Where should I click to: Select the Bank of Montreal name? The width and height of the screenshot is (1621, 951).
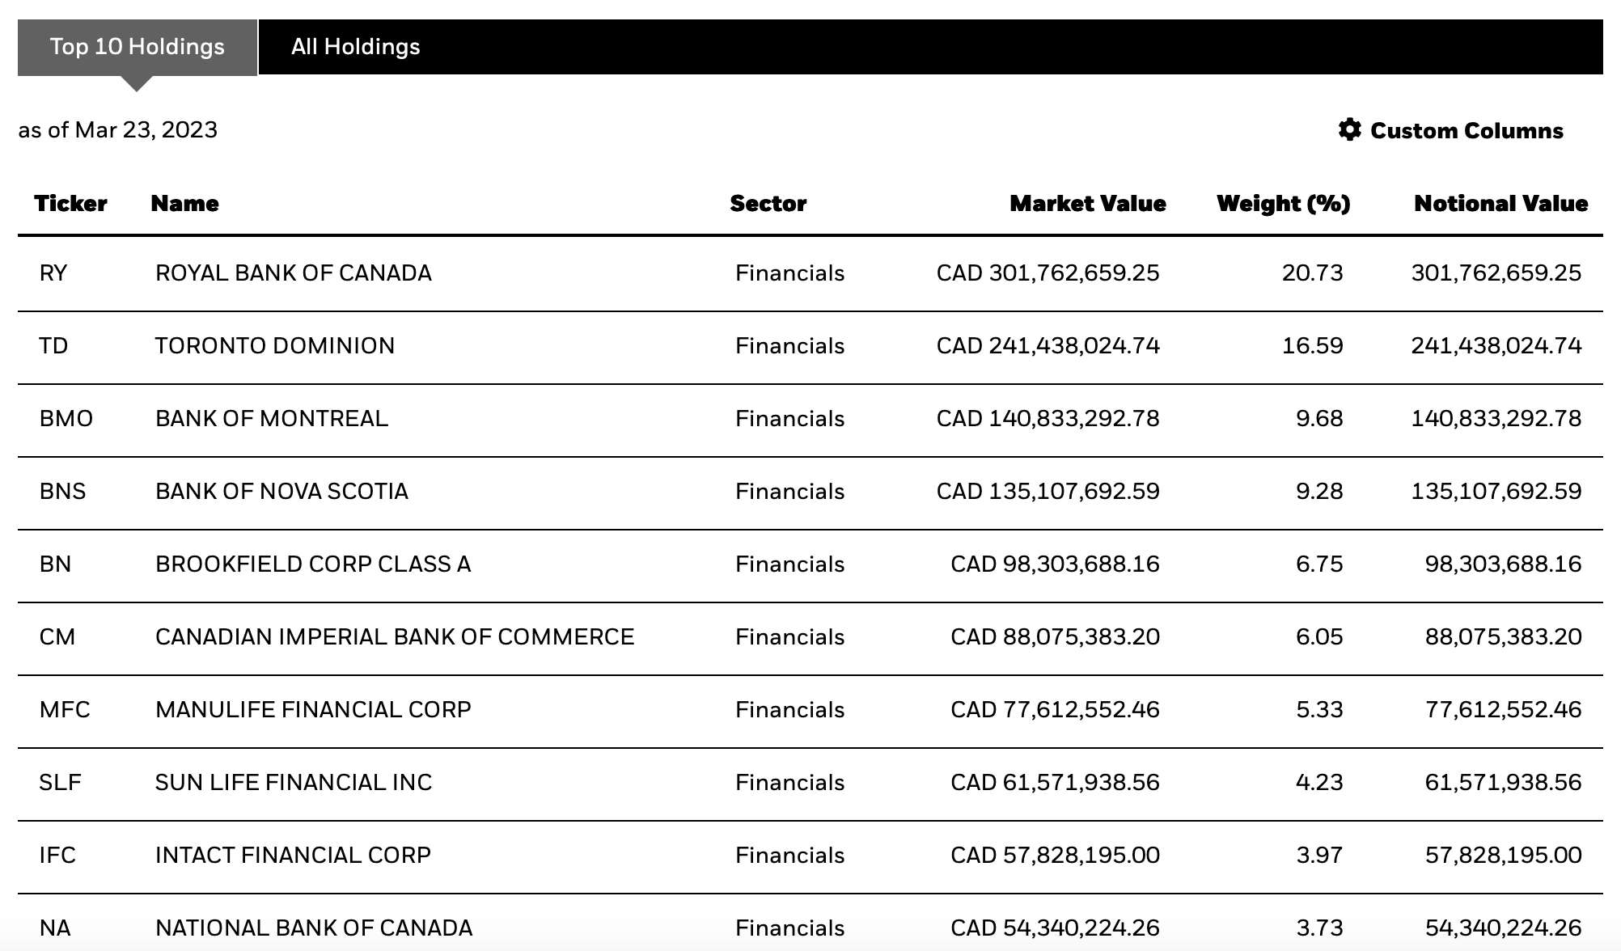tap(272, 419)
